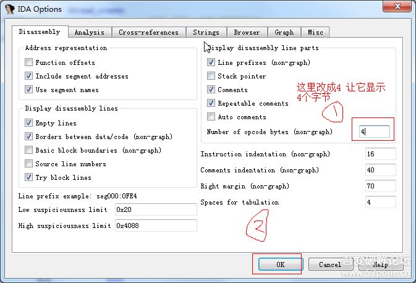Click the Low suspiciousness limit field
The image size is (416, 283).
[x=156, y=209]
